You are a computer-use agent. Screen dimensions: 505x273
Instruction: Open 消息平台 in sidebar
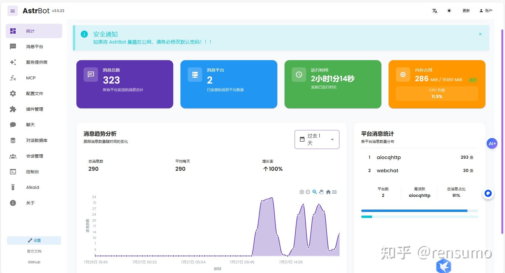[34, 47]
